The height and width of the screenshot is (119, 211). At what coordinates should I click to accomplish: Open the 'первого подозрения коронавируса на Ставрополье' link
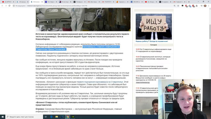[100, 82]
